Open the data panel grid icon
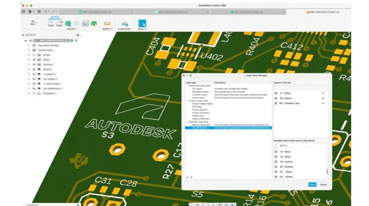Image resolution: width=369 pixels, height=206 pixels. (23, 12)
